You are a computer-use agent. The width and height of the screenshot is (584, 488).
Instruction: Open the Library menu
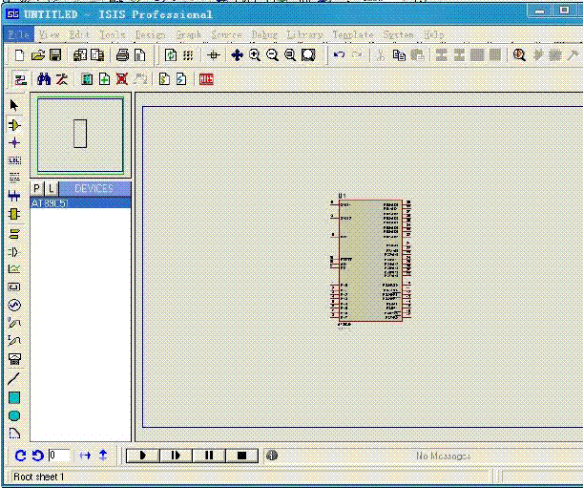pos(304,34)
